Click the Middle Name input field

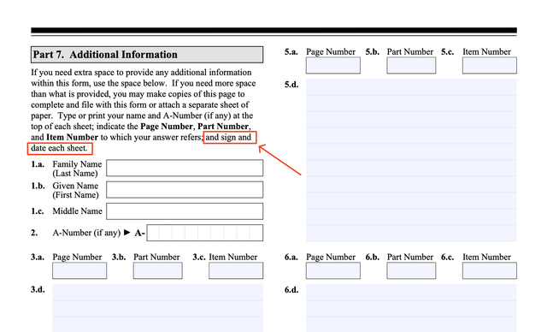[x=185, y=211]
